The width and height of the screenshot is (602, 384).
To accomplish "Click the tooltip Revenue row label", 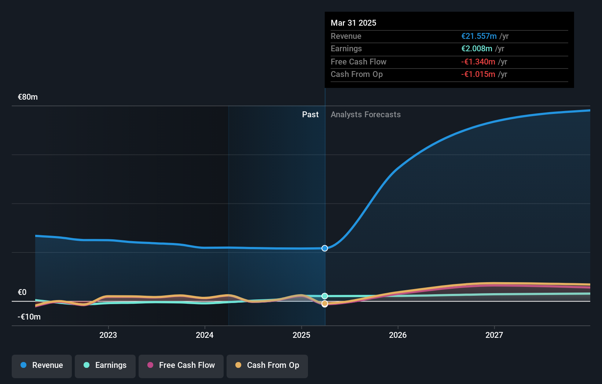I will (x=346, y=36).
